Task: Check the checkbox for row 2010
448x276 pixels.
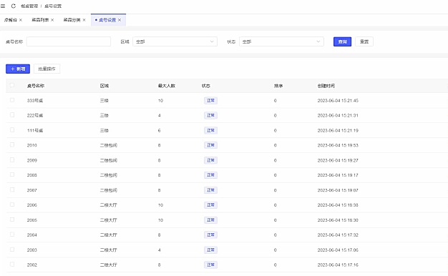Action: [x=12, y=144]
